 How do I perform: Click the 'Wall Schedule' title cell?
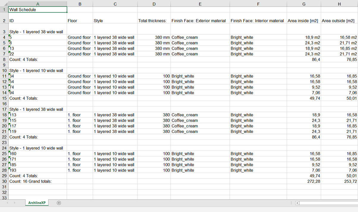pos(37,9)
